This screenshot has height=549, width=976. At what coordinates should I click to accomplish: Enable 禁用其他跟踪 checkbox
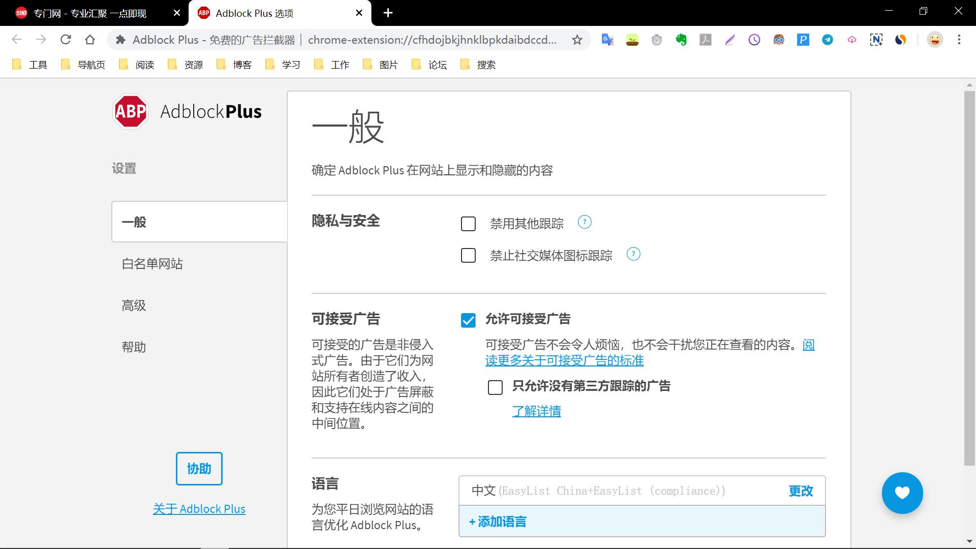pyautogui.click(x=468, y=224)
